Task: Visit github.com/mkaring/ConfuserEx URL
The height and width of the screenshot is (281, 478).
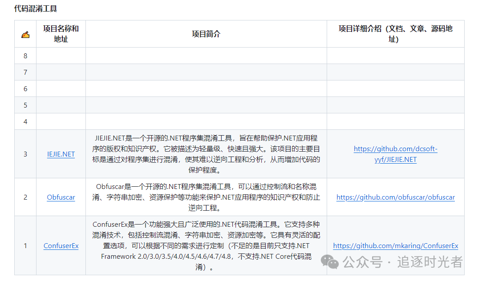Action: [396, 246]
